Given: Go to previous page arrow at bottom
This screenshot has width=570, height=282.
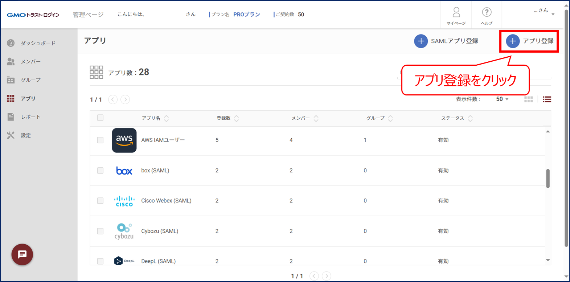Looking at the screenshot, I should [314, 276].
